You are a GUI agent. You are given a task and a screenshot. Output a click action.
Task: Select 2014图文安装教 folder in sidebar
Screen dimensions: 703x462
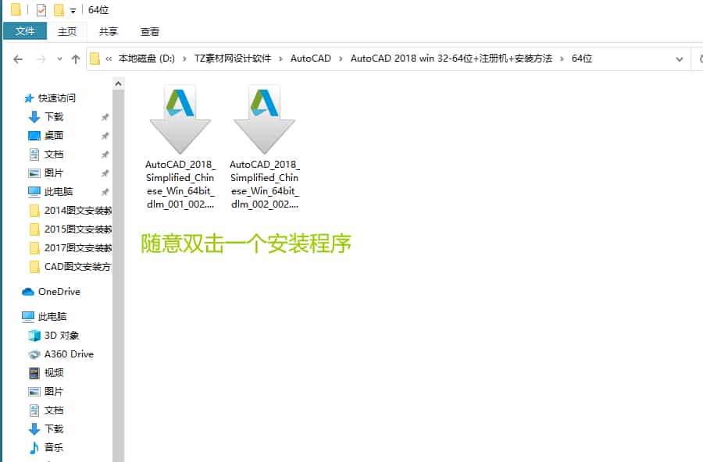click(77, 211)
